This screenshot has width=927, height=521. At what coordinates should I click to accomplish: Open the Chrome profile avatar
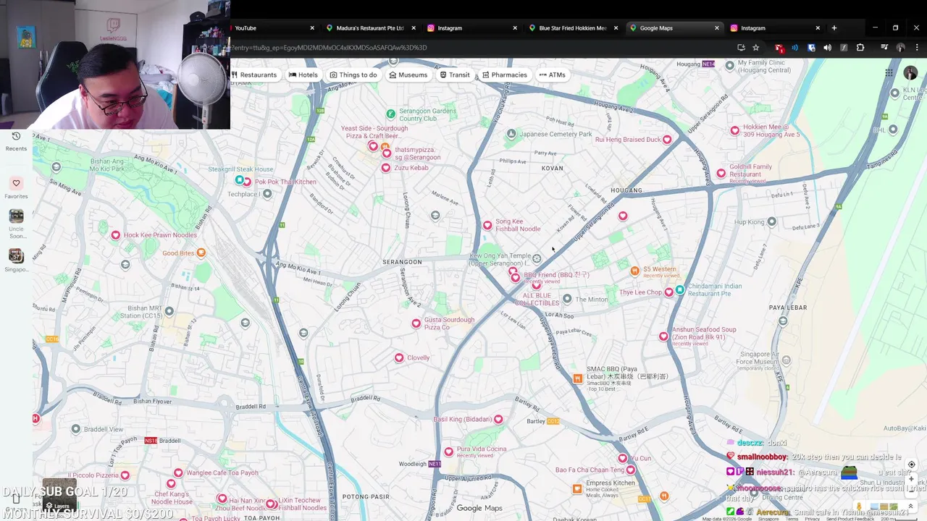pos(901,48)
